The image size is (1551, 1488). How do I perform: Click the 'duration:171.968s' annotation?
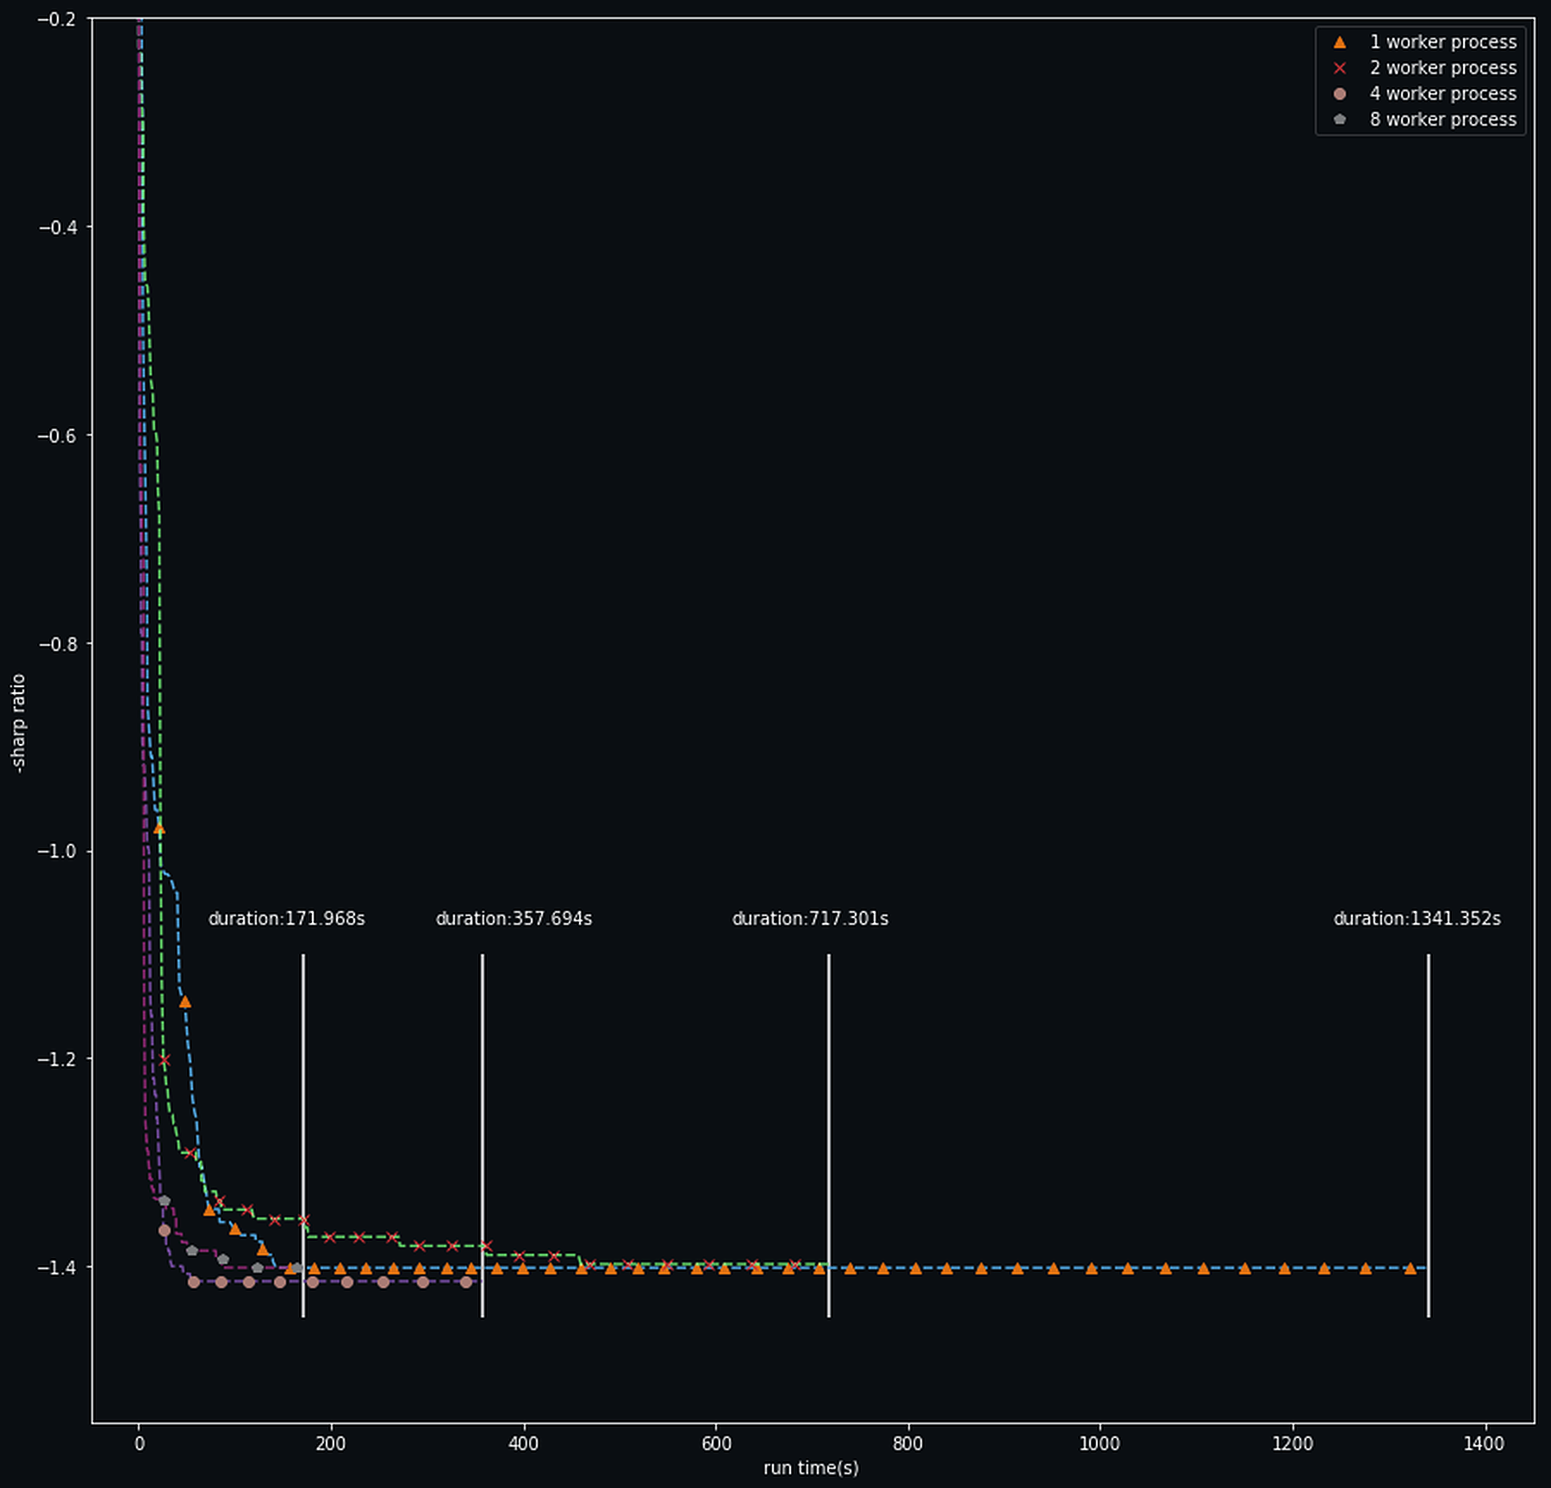tap(286, 919)
